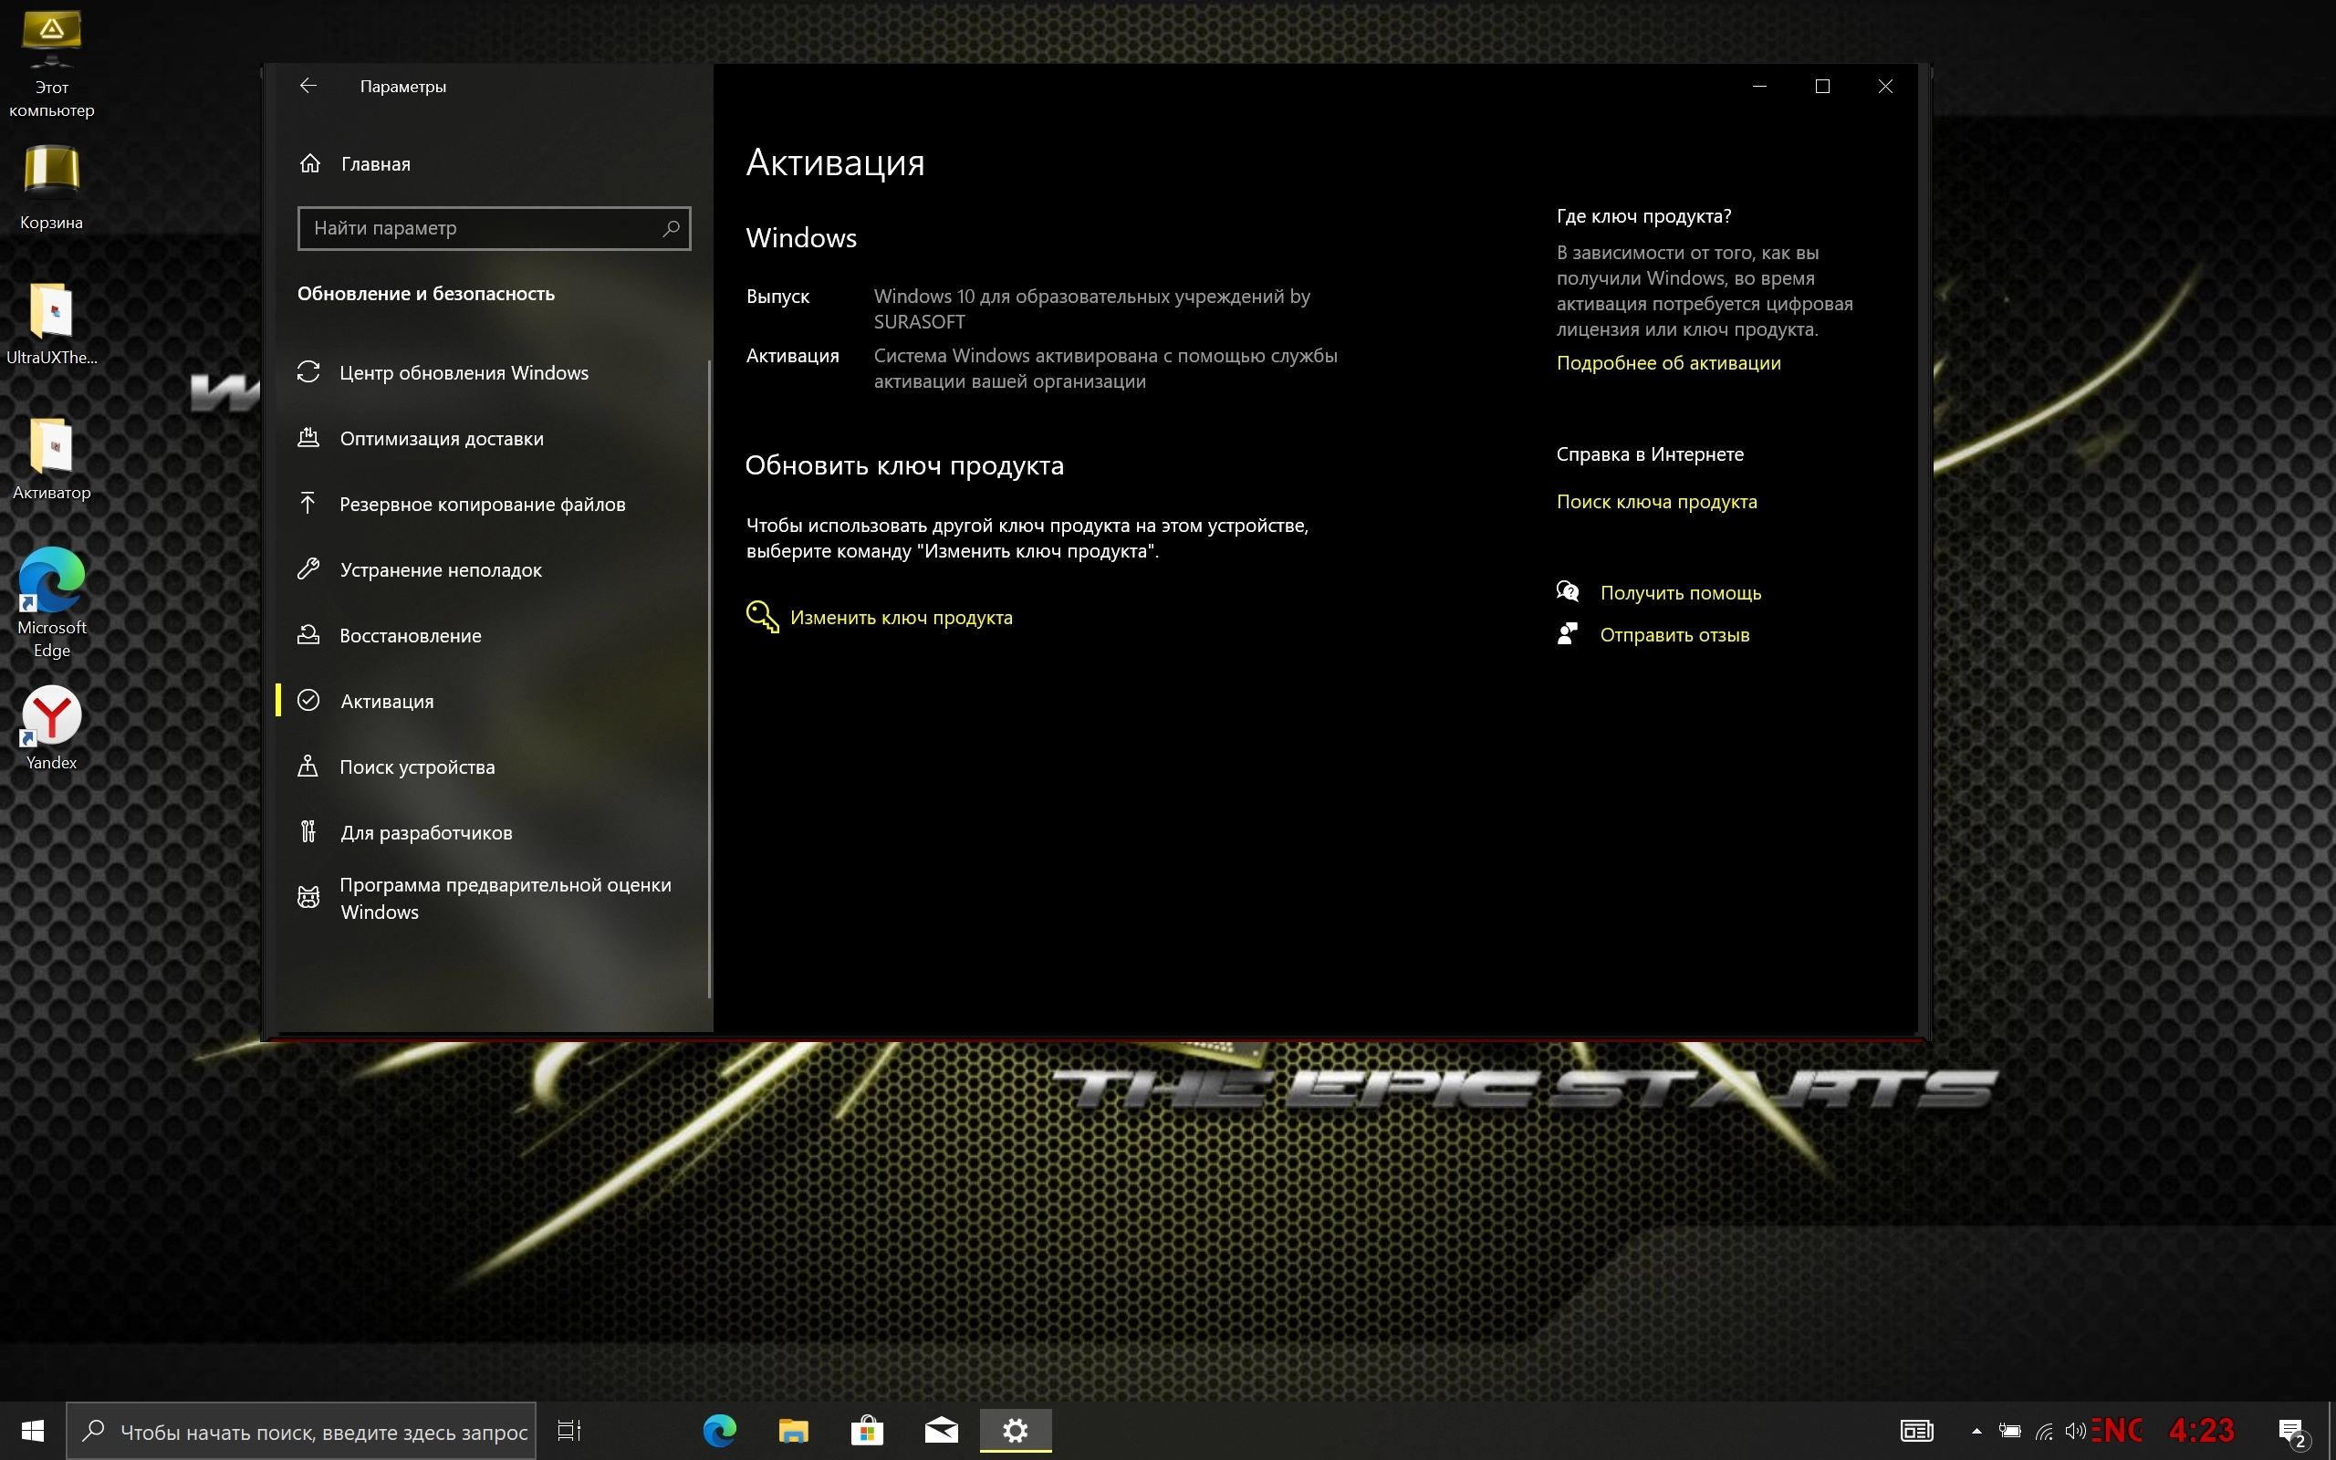
Task: Open the Главная home page
Action: click(374, 164)
